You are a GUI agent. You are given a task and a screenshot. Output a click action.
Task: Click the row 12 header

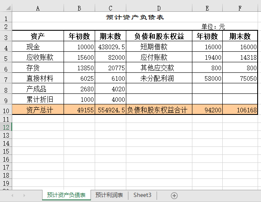tap(6, 127)
